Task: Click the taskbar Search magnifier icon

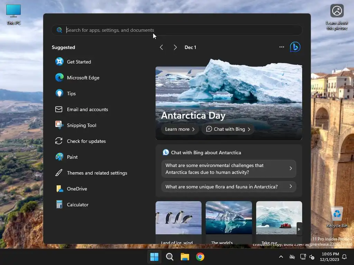Action: click(x=169, y=257)
